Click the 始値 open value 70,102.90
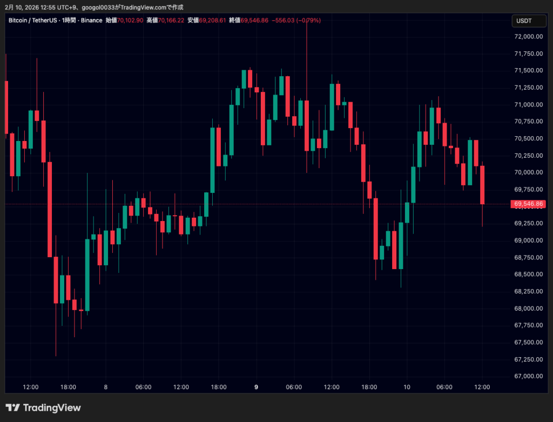 (130, 20)
